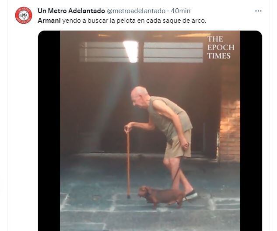Visit the @metroadelantado handle link
Viewport: 277px width, 231px height.
[x=136, y=11]
